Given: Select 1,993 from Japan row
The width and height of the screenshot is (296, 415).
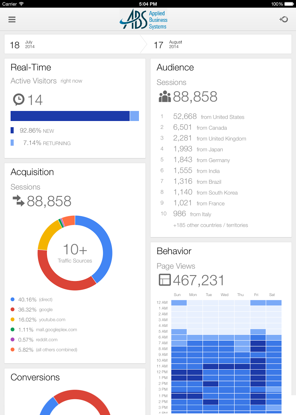Looking at the screenshot, I should 191,149.
